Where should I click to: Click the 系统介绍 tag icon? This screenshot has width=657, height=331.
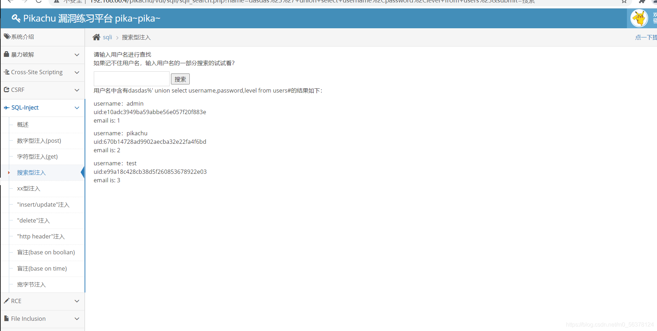[x=7, y=36]
